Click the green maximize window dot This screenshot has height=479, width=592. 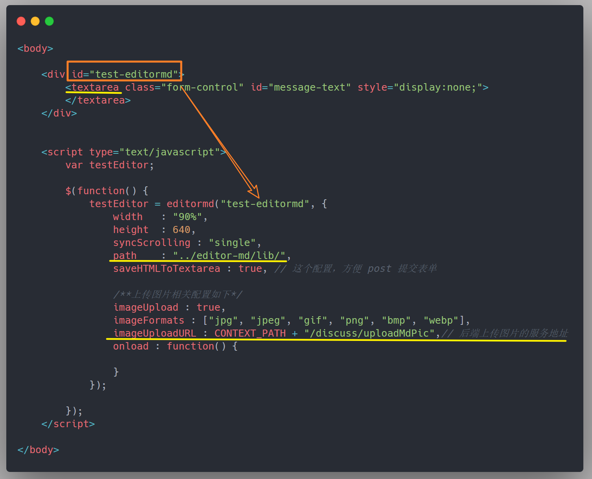pos(49,21)
